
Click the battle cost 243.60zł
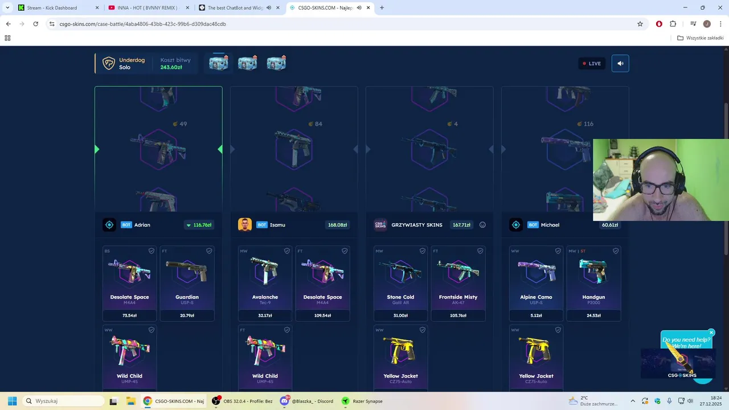pos(171,67)
